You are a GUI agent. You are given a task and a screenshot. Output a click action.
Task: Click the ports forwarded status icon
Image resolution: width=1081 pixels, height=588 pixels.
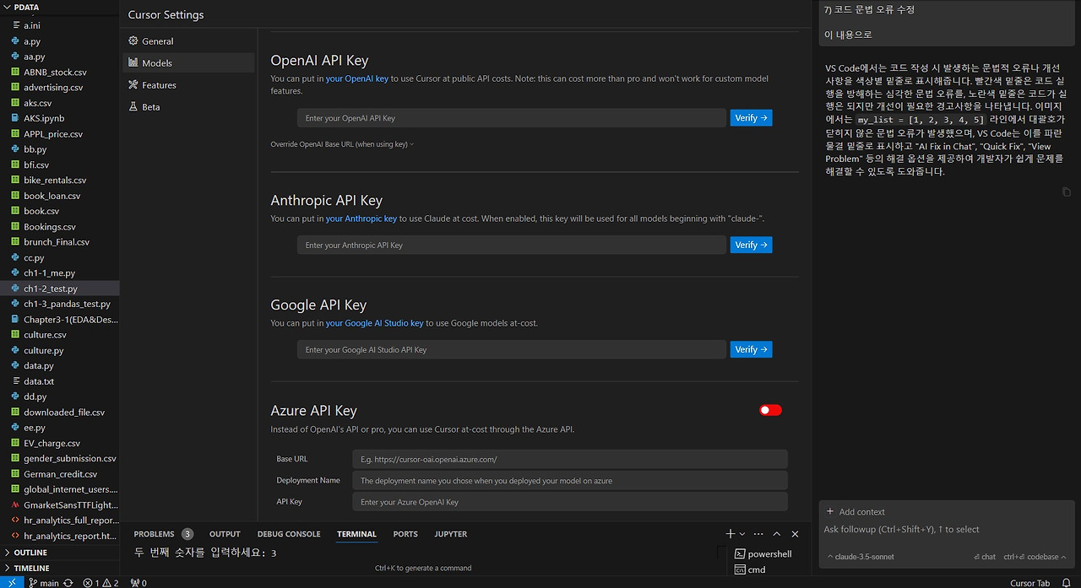138,583
